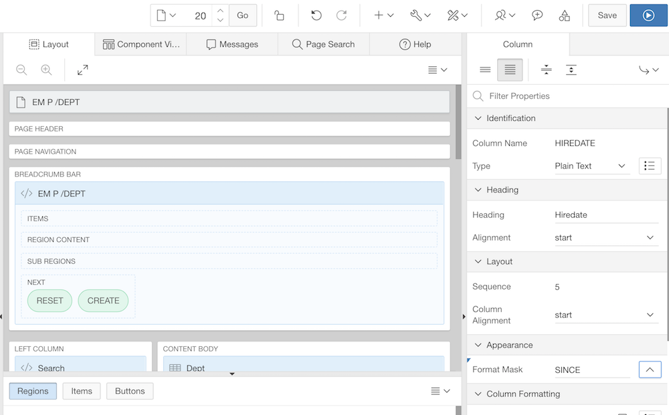The height and width of the screenshot is (415, 669).
Task: Collapse the property editor splitter arrow
Action: [x=464, y=317]
